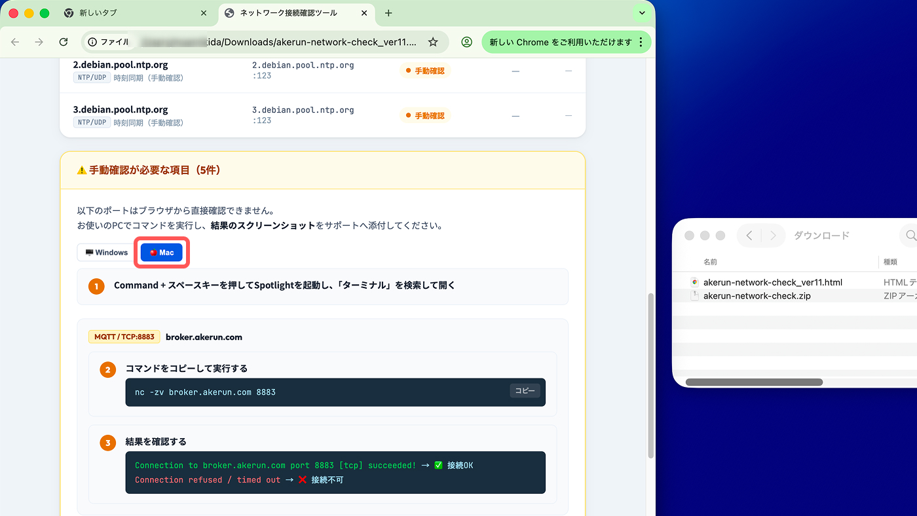Click the zip archive file icon in Finder
This screenshot has height=516, width=917.
[694, 295]
